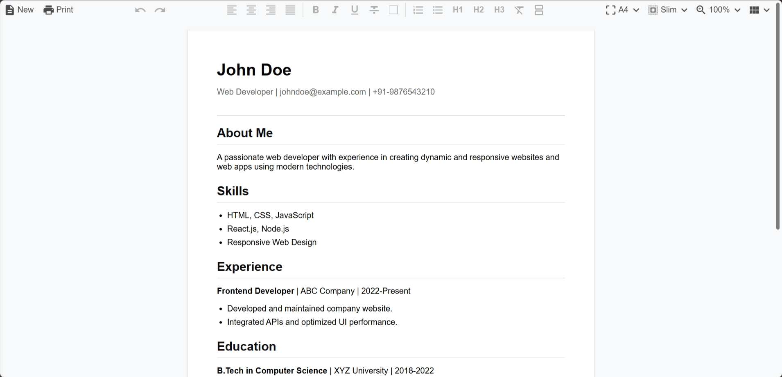Undo the last edit
782x377 pixels.
(140, 9)
